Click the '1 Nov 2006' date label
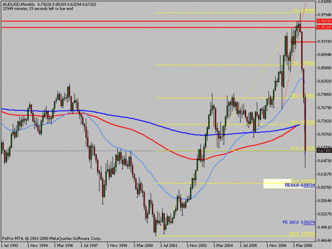 coord(277,246)
